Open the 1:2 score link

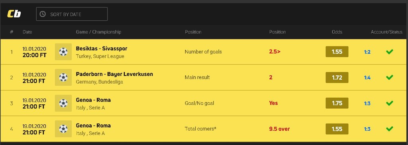[x=367, y=52]
